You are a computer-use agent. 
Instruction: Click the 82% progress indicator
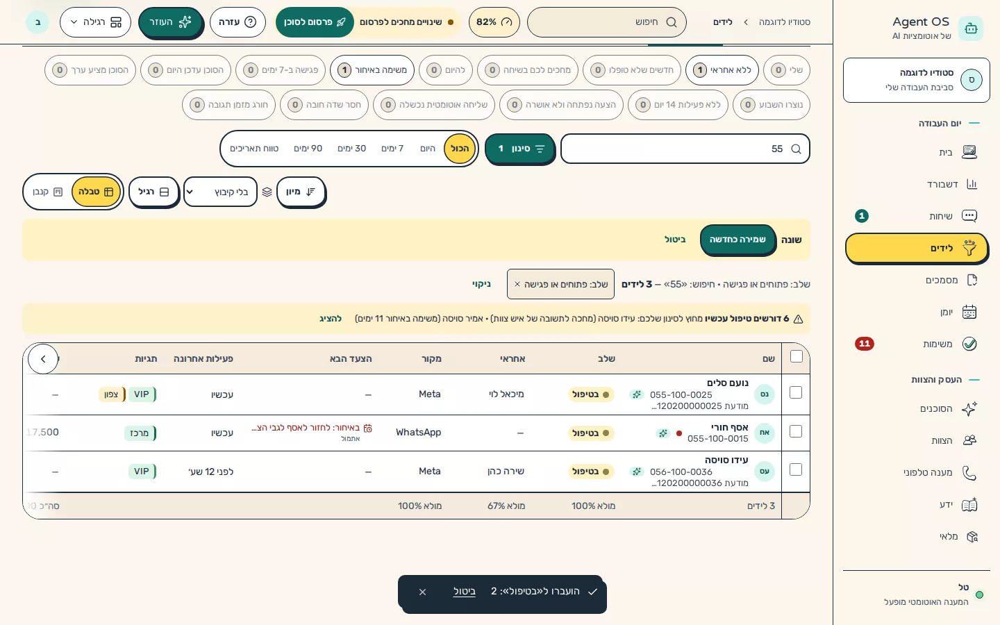pyautogui.click(x=494, y=22)
